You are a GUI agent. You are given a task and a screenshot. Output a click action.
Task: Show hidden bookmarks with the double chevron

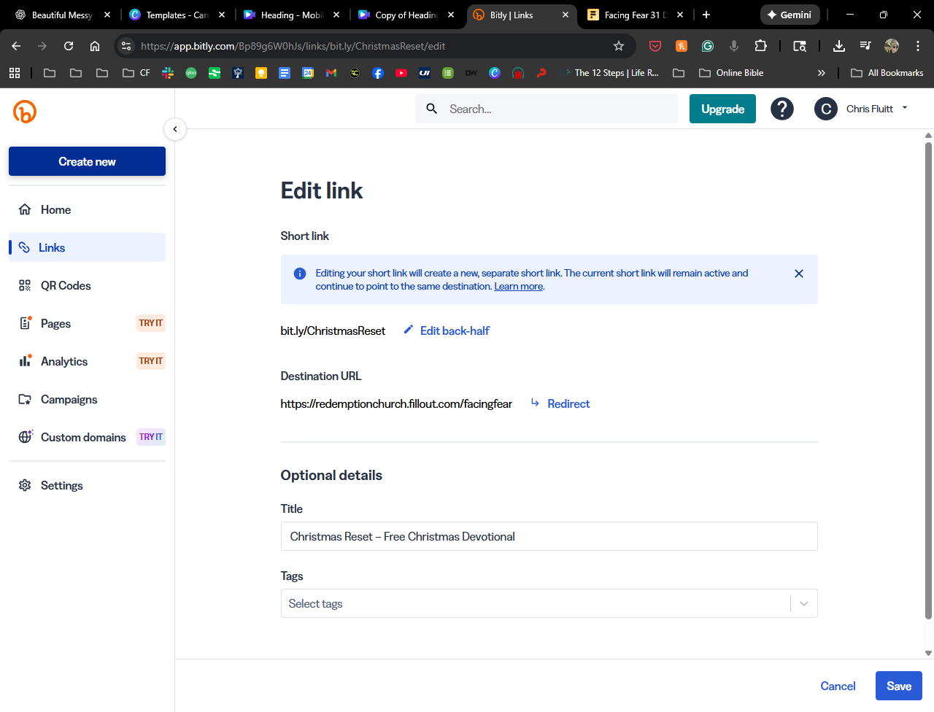(821, 73)
